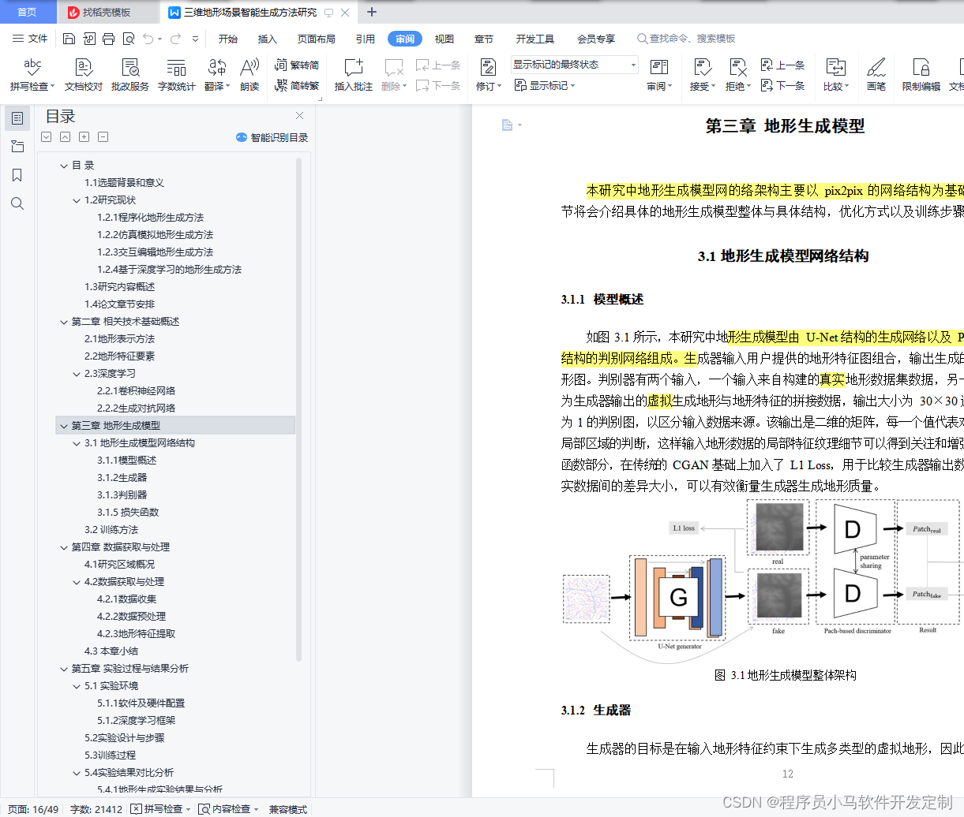Jump to 3.2 训练方法 in outline
Image resolution: width=964 pixels, height=817 pixels.
[111, 530]
